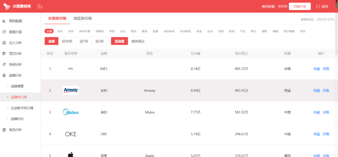The image size is (338, 157).
Task: Select the 近30天 time range
Action: pyautogui.click(x=67, y=41)
